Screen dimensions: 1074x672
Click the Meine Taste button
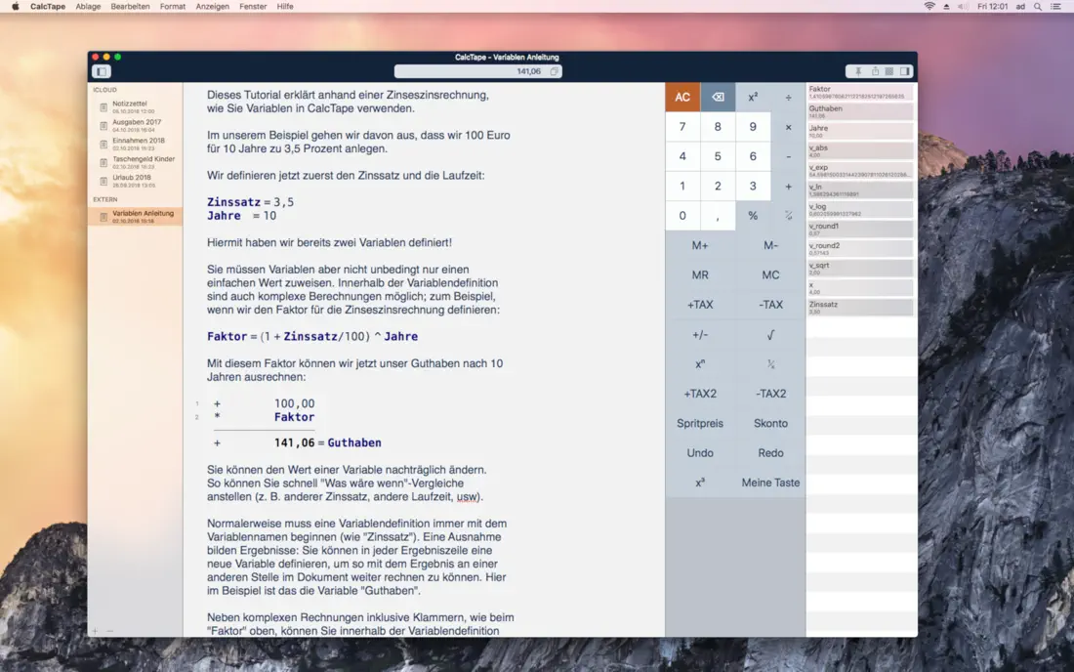pos(770,483)
